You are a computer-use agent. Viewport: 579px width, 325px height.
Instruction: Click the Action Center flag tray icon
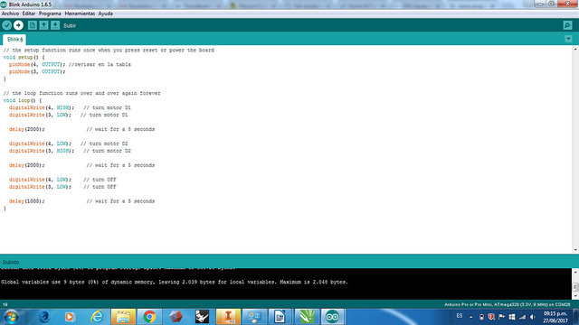click(x=501, y=317)
